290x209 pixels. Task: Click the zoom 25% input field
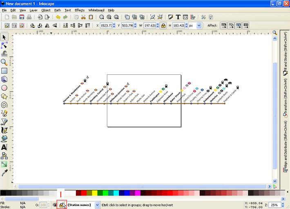click(275, 205)
